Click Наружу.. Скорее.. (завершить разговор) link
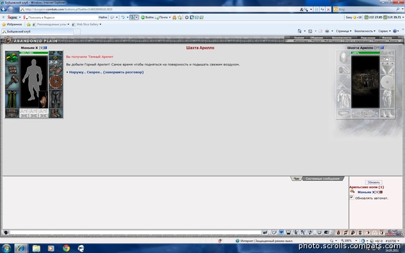 click(107, 72)
